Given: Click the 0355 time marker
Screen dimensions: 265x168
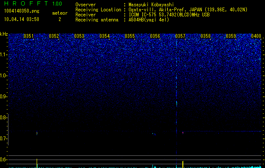Looking at the screenshot, I should tap(130, 36).
